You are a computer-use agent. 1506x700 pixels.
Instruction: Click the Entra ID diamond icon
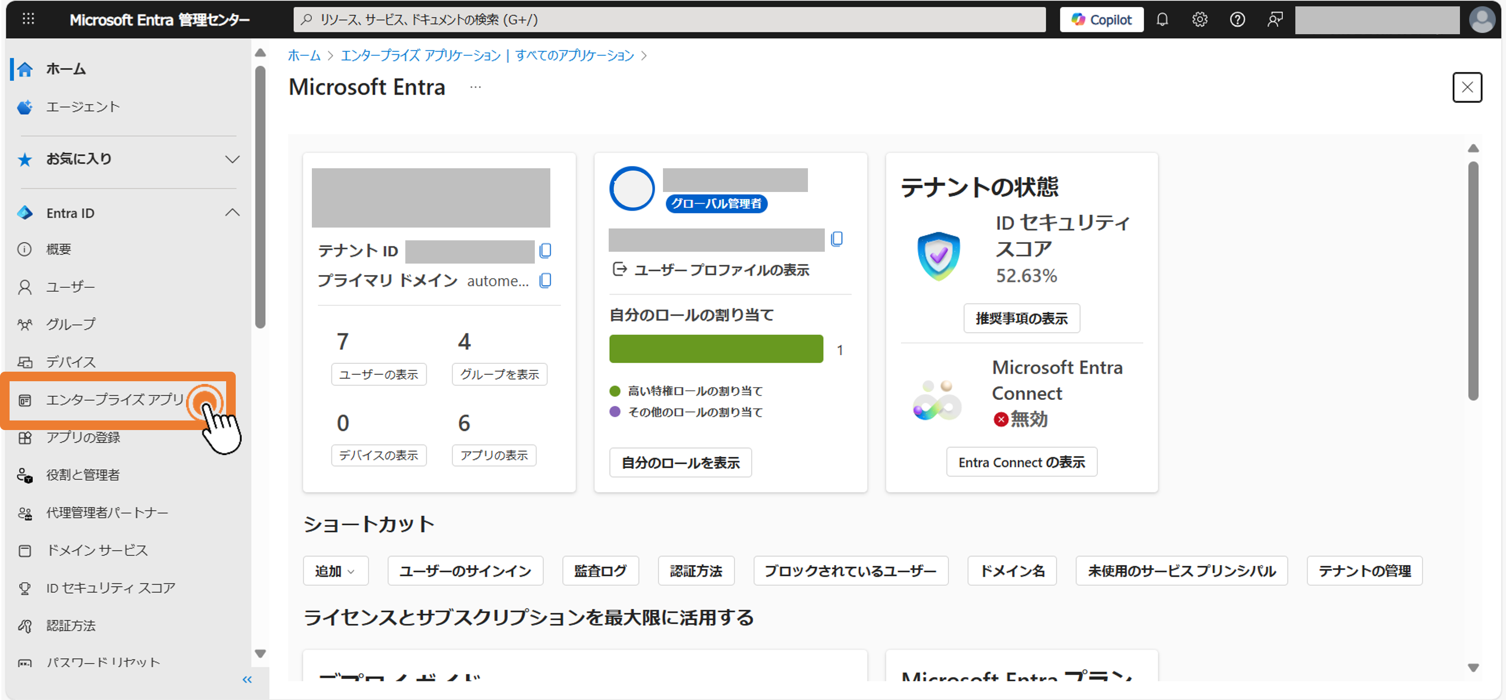click(25, 213)
